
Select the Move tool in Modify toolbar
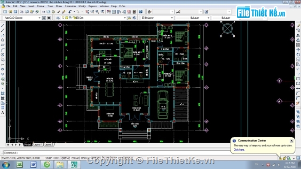[x=298, y=50]
